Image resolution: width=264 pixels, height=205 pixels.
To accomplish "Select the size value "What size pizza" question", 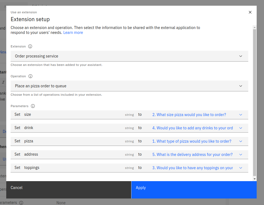I will [189, 115].
